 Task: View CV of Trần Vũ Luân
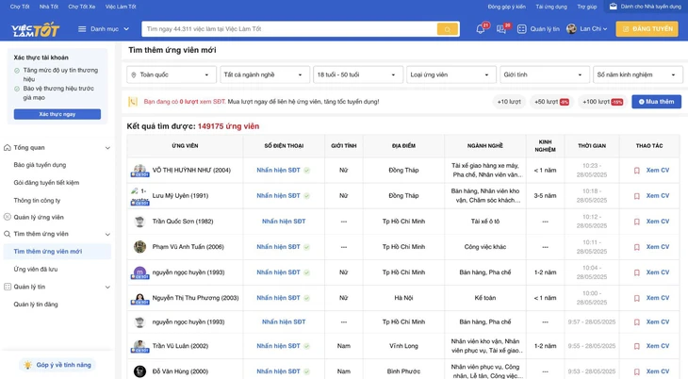[x=657, y=346]
